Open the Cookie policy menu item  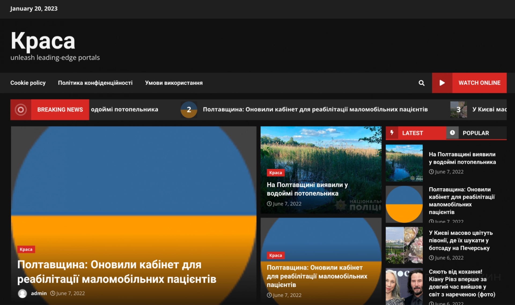28,83
